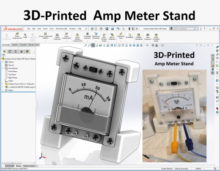This screenshot has height=171, width=220.
Task: Expand the Annotations tree node
Action: pos(3,68)
